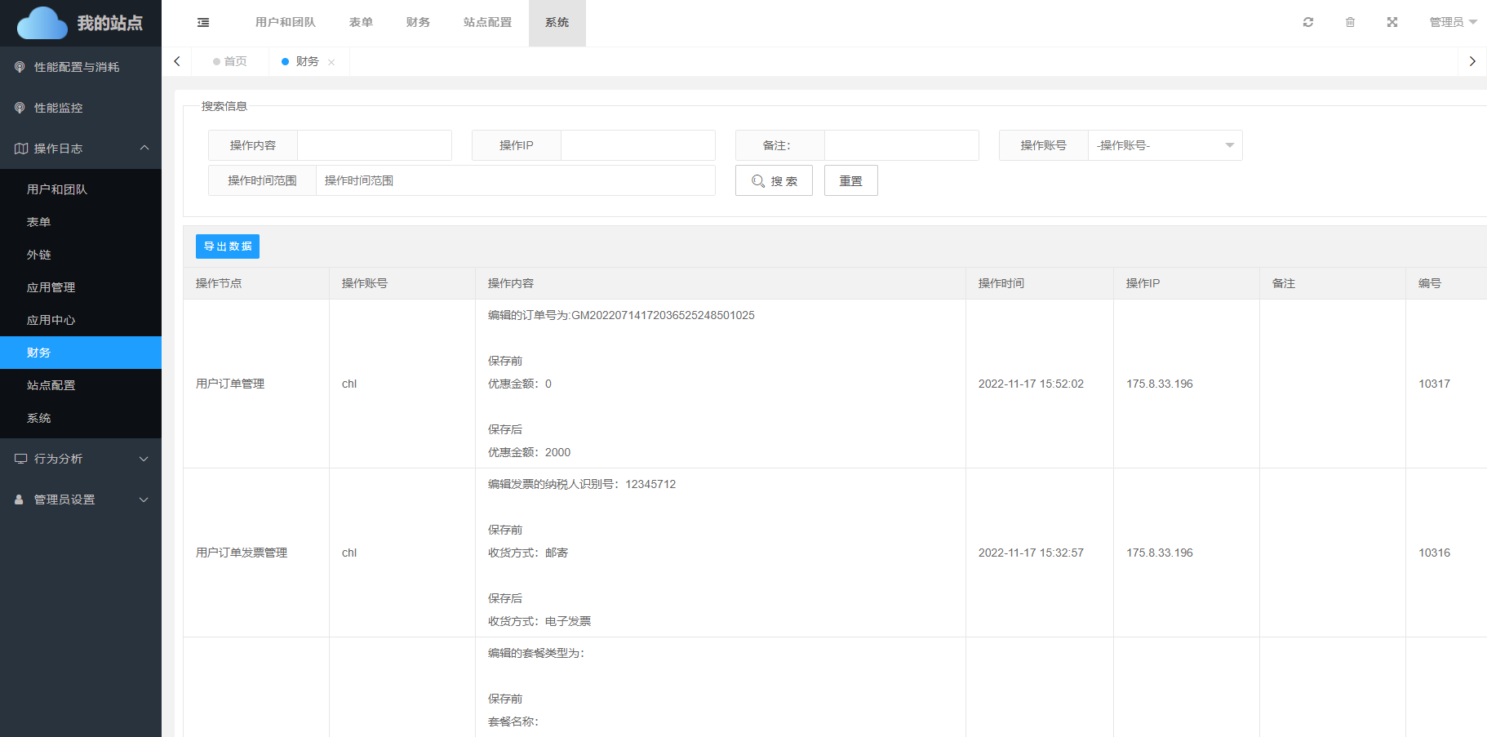The height and width of the screenshot is (737, 1487).
Task: Click the 搜索 button
Action: [774, 181]
